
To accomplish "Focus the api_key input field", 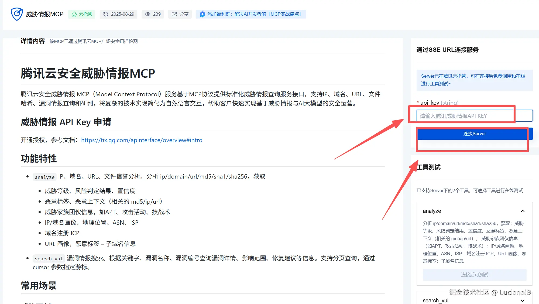I will 474,116.
